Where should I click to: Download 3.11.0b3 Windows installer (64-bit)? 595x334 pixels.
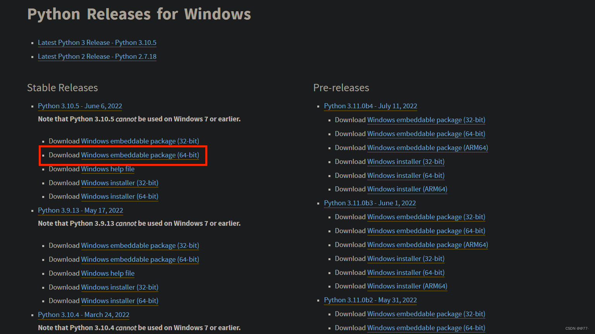tap(406, 273)
